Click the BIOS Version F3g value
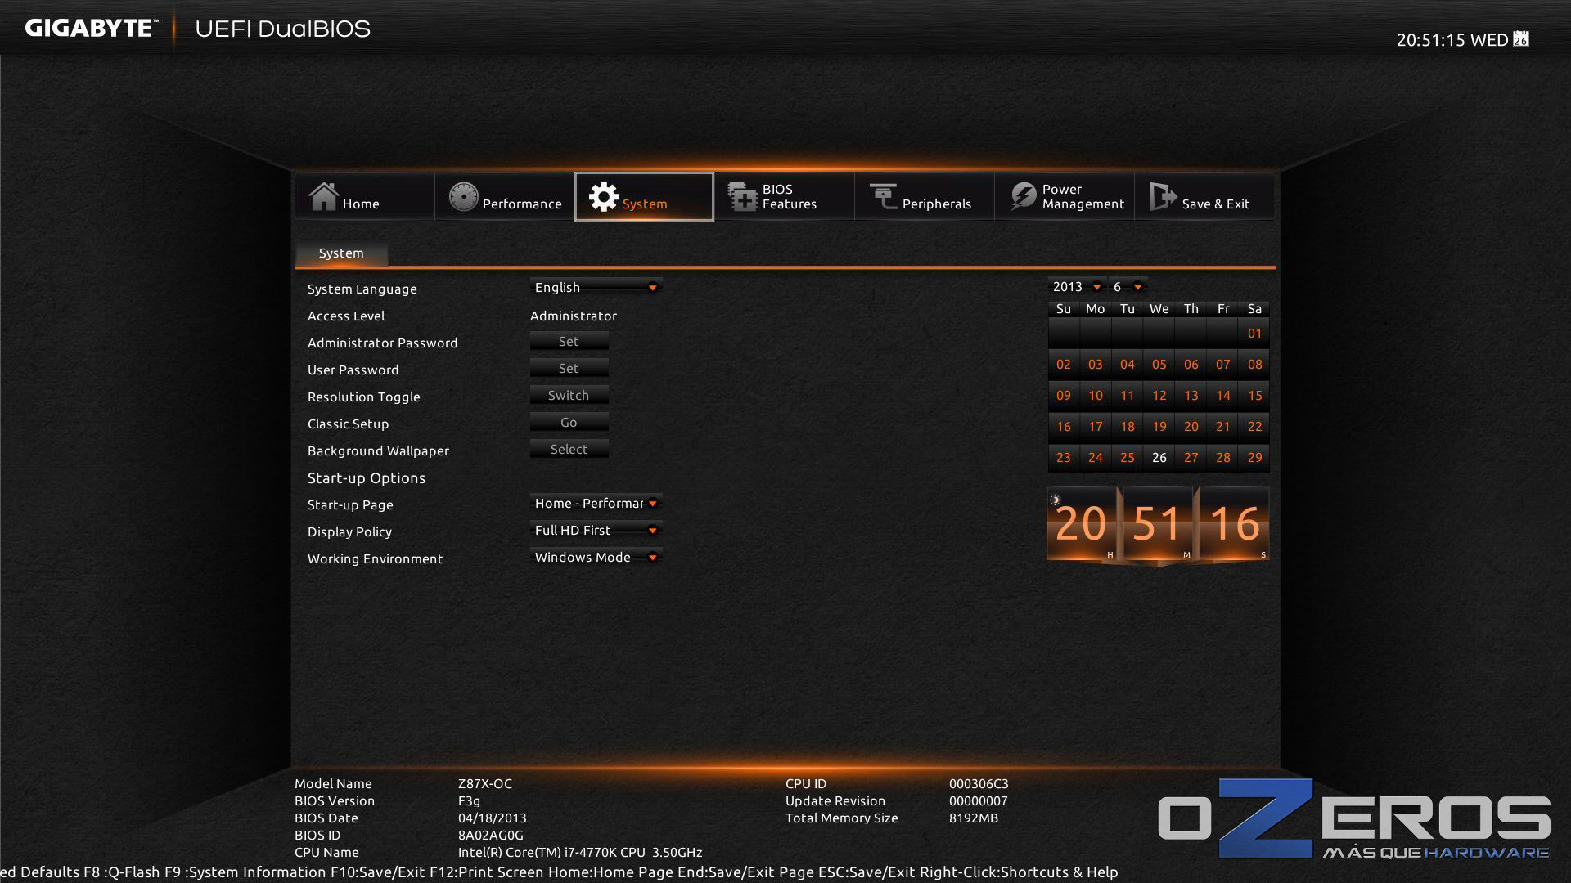This screenshot has width=1571, height=883. pyautogui.click(x=469, y=800)
